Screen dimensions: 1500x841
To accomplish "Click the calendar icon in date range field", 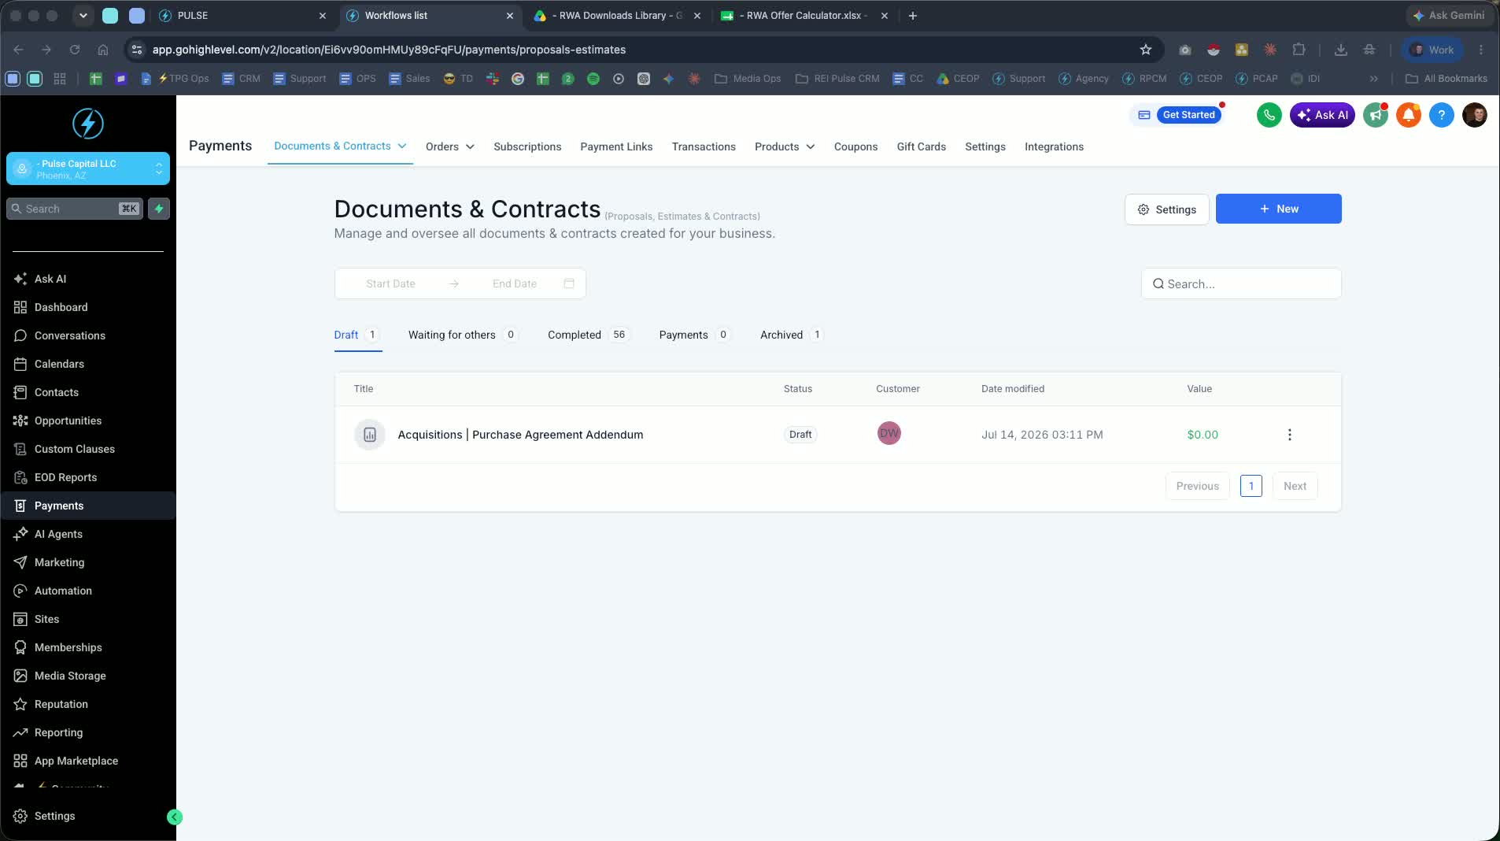I will point(569,283).
